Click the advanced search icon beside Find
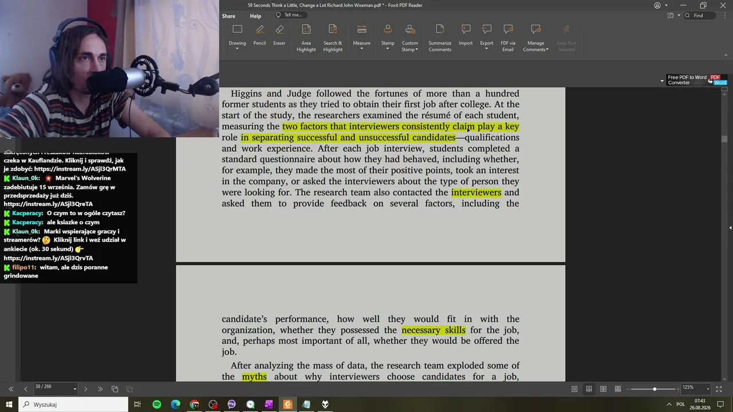This screenshot has height=412, width=733. (671, 15)
